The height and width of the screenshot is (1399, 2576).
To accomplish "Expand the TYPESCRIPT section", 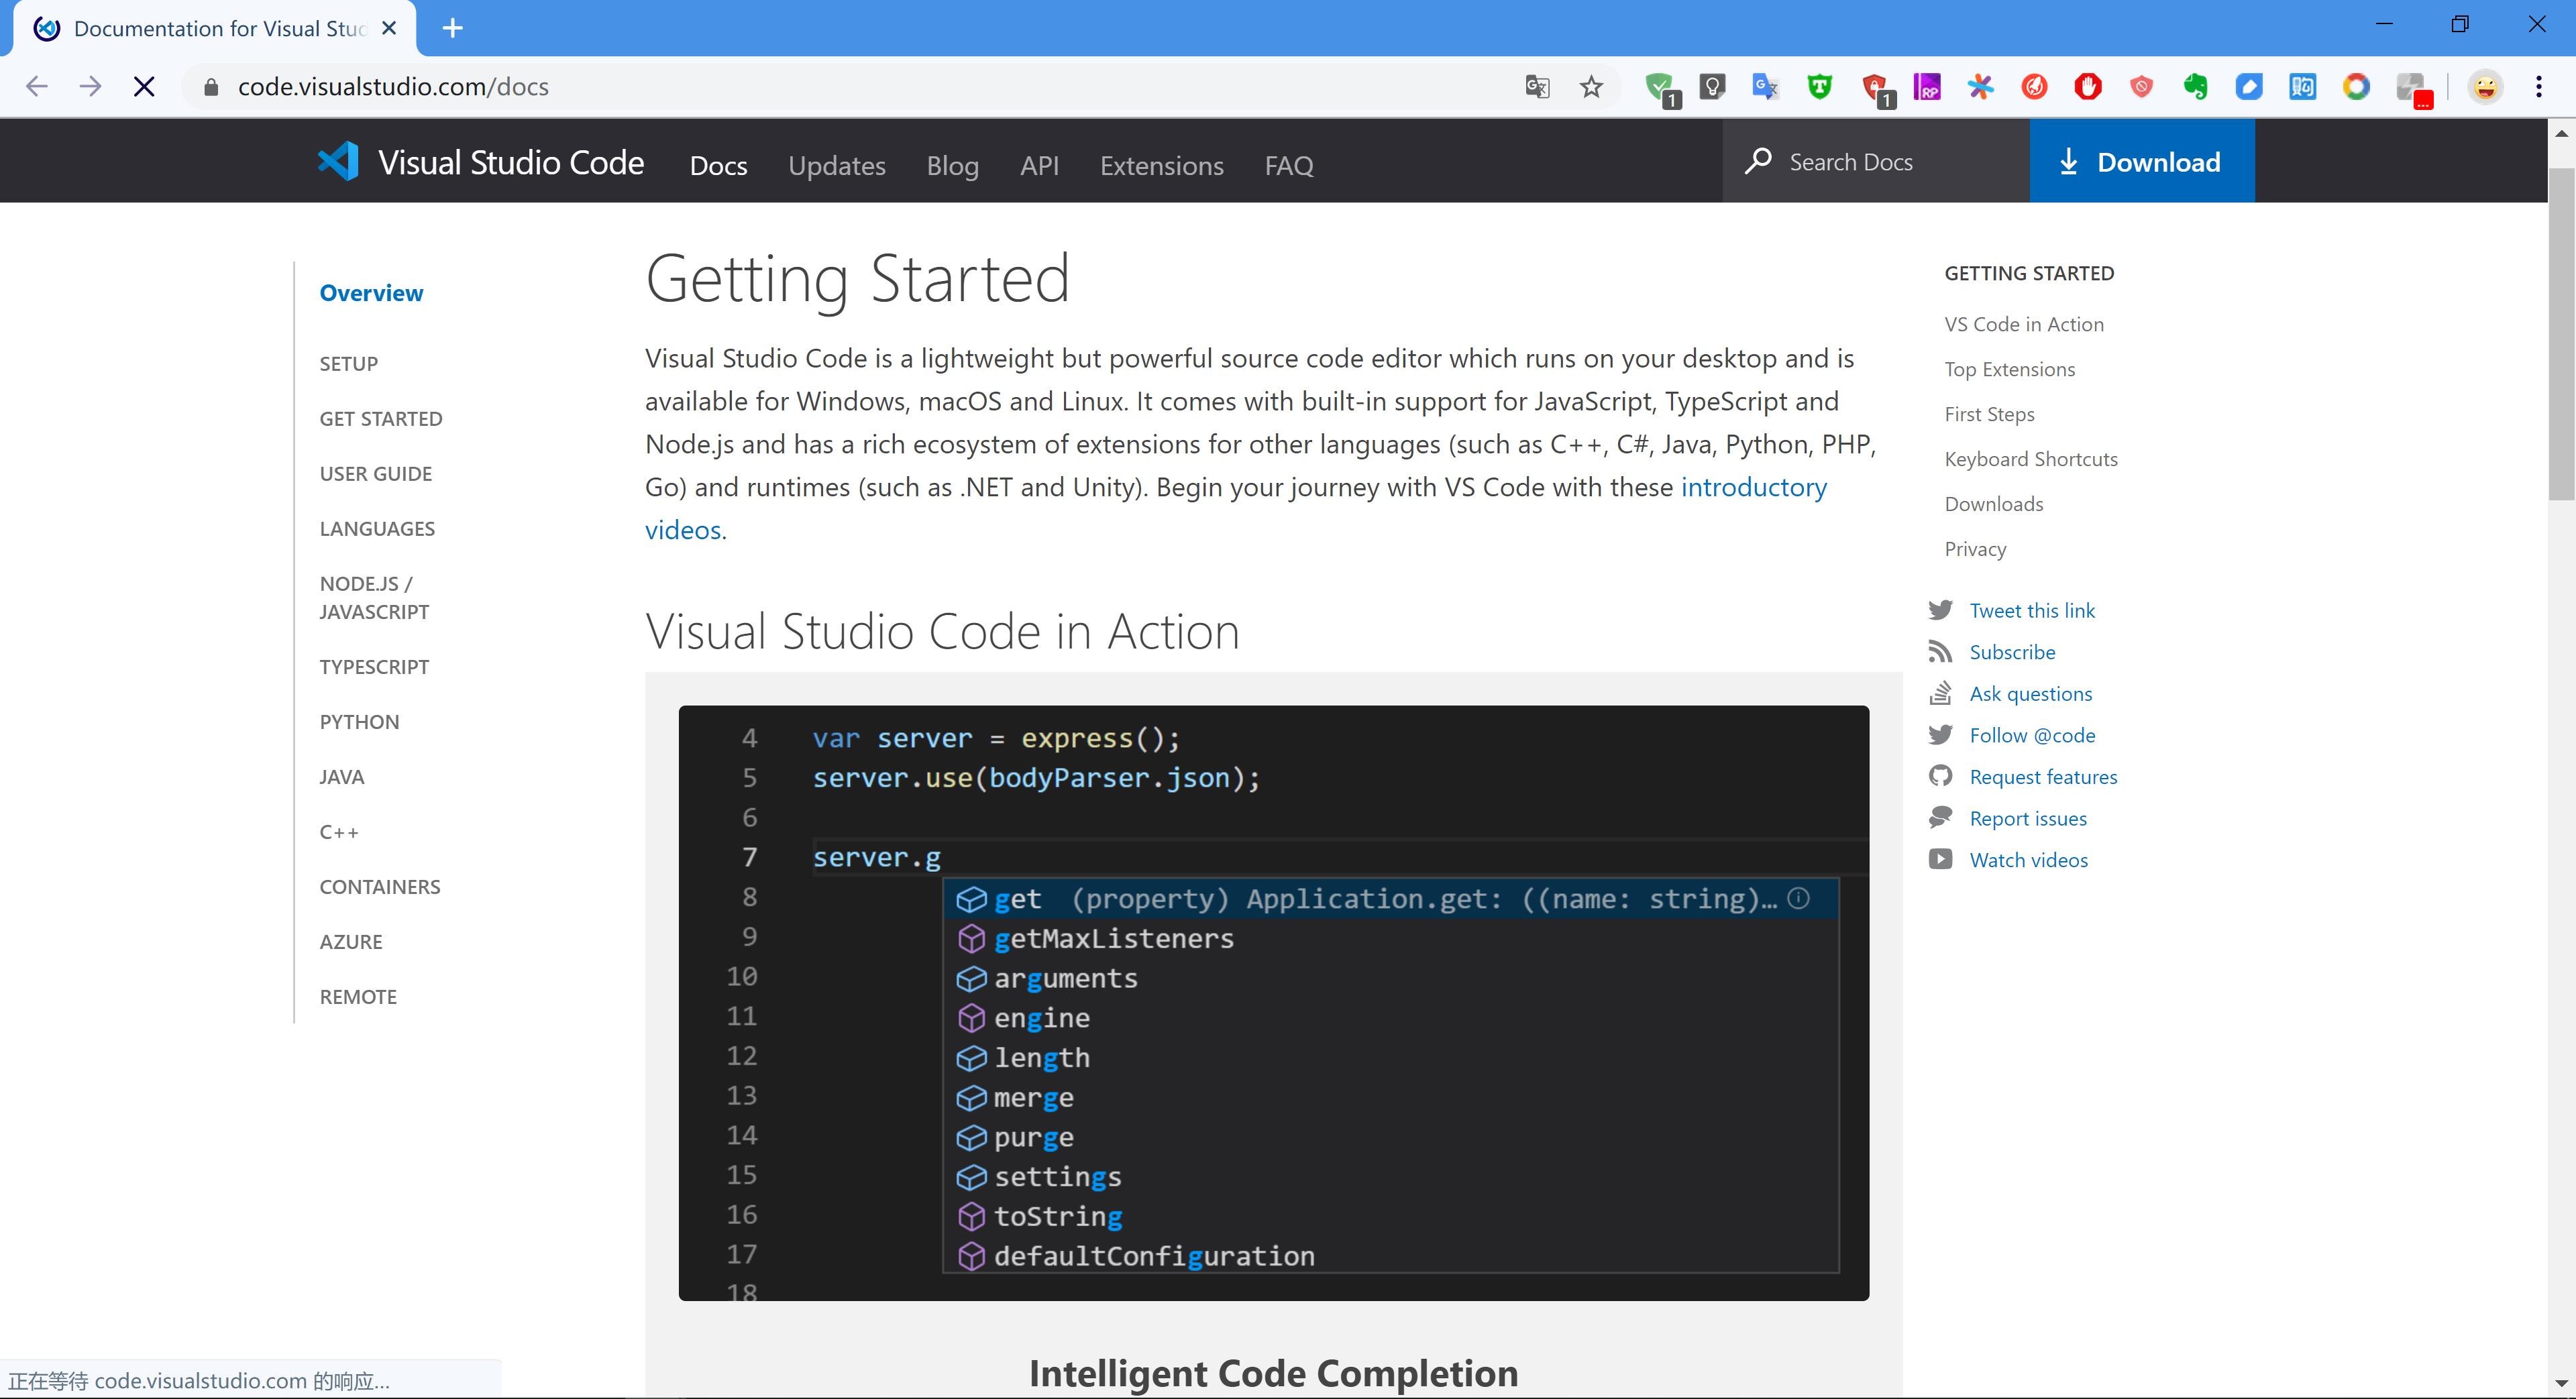I will coord(374,666).
